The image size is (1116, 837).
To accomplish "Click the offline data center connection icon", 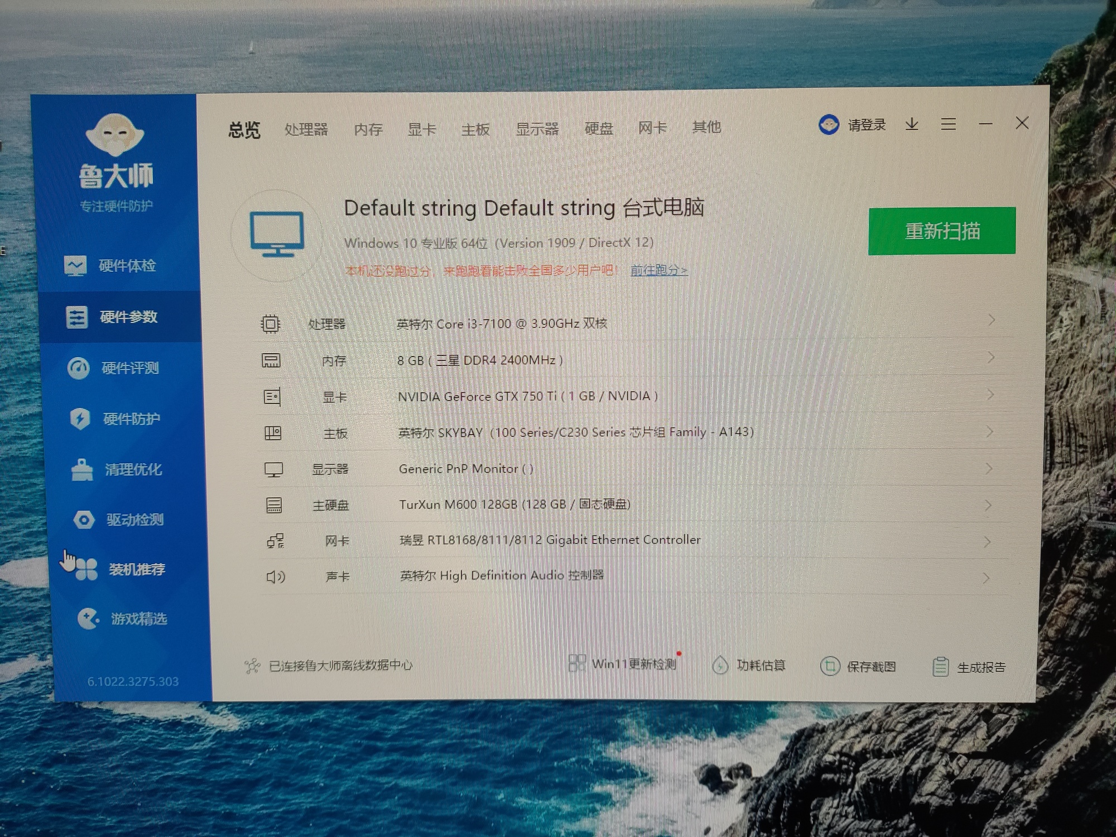I will 252,665.
